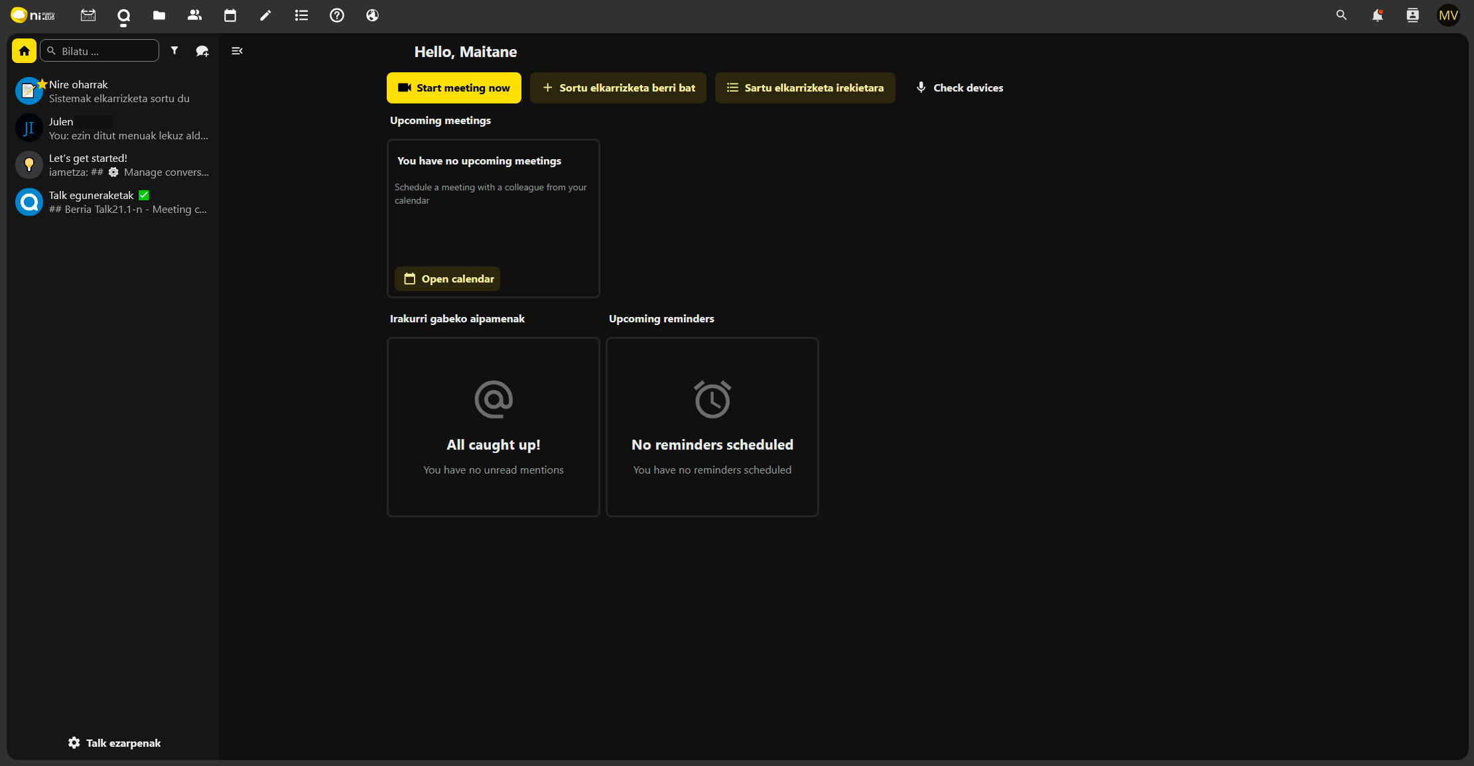Open Talk eguneraketak conversation
Viewport: 1474px width, 766px height.
(x=113, y=202)
